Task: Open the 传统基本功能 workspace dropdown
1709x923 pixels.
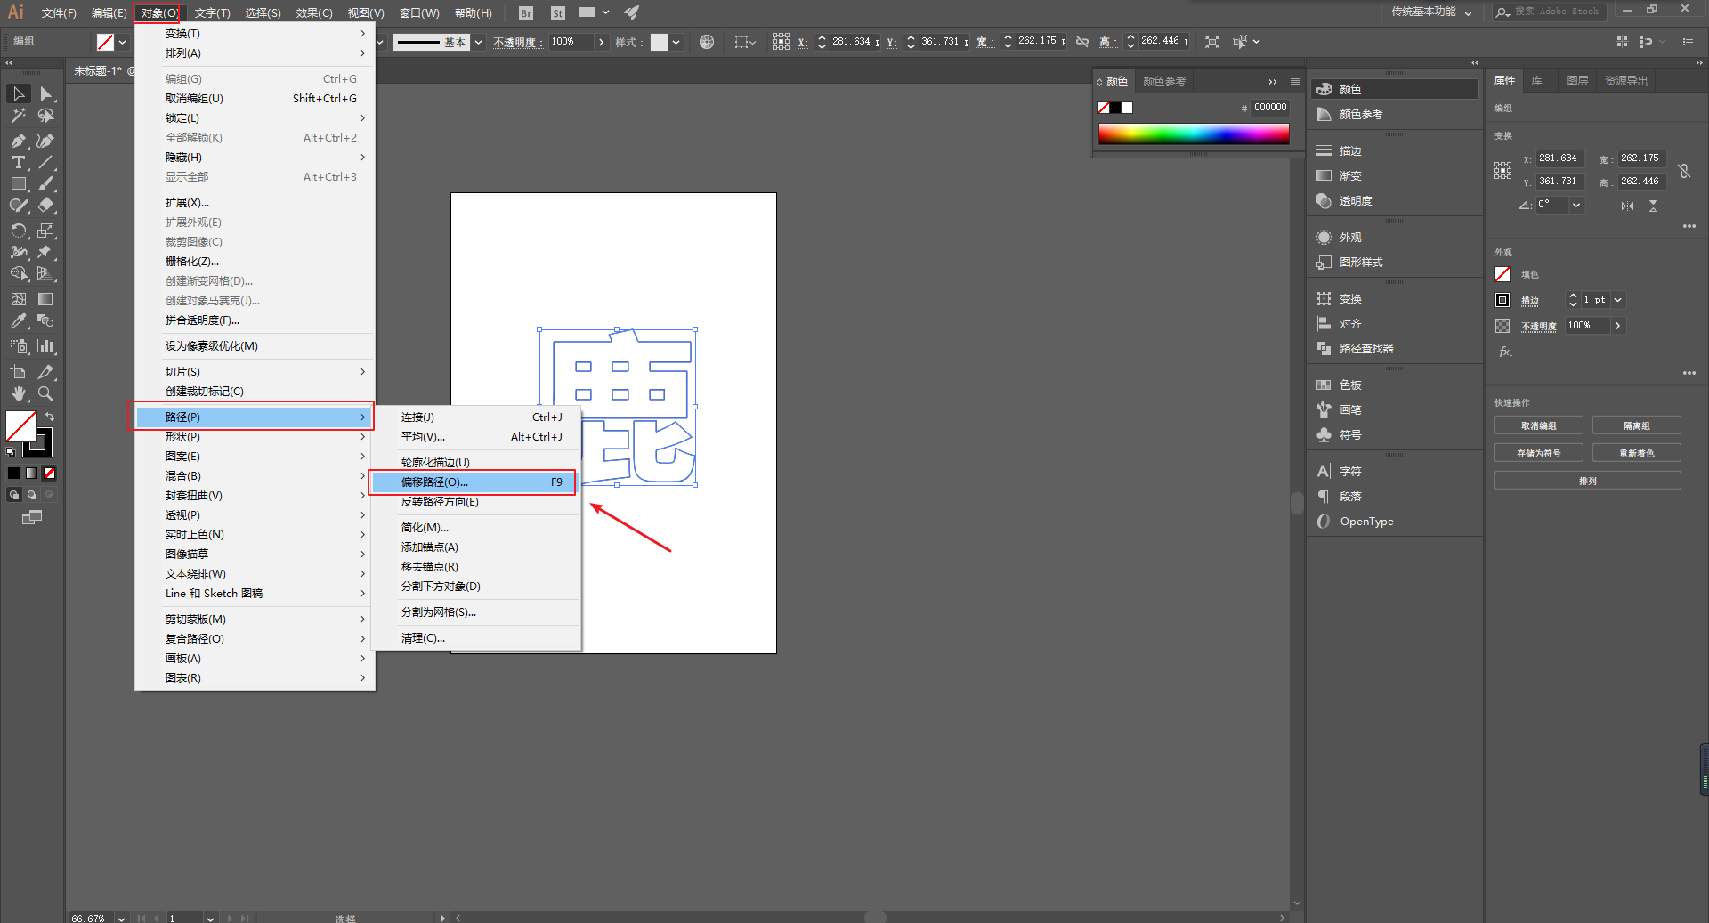Action: click(x=1431, y=12)
